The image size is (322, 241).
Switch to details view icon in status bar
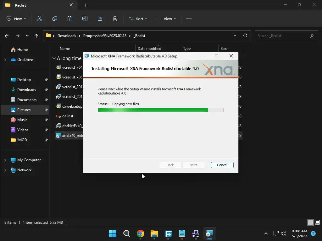point(310,222)
